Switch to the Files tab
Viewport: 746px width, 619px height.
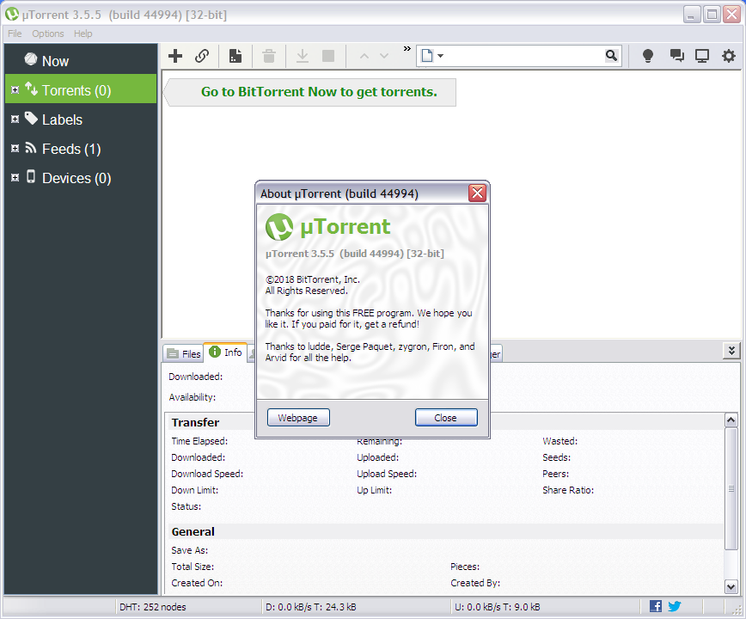184,353
